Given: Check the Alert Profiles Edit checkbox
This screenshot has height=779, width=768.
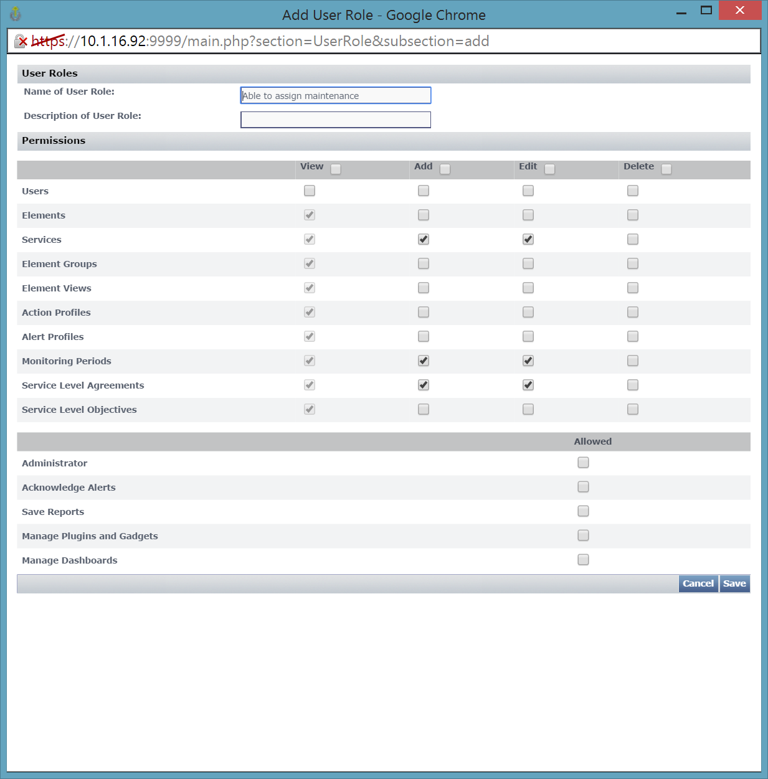Looking at the screenshot, I should [x=528, y=336].
